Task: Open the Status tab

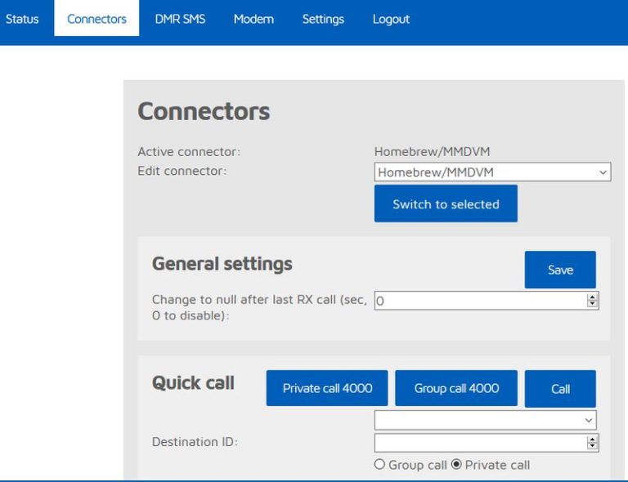Action: click(x=22, y=19)
